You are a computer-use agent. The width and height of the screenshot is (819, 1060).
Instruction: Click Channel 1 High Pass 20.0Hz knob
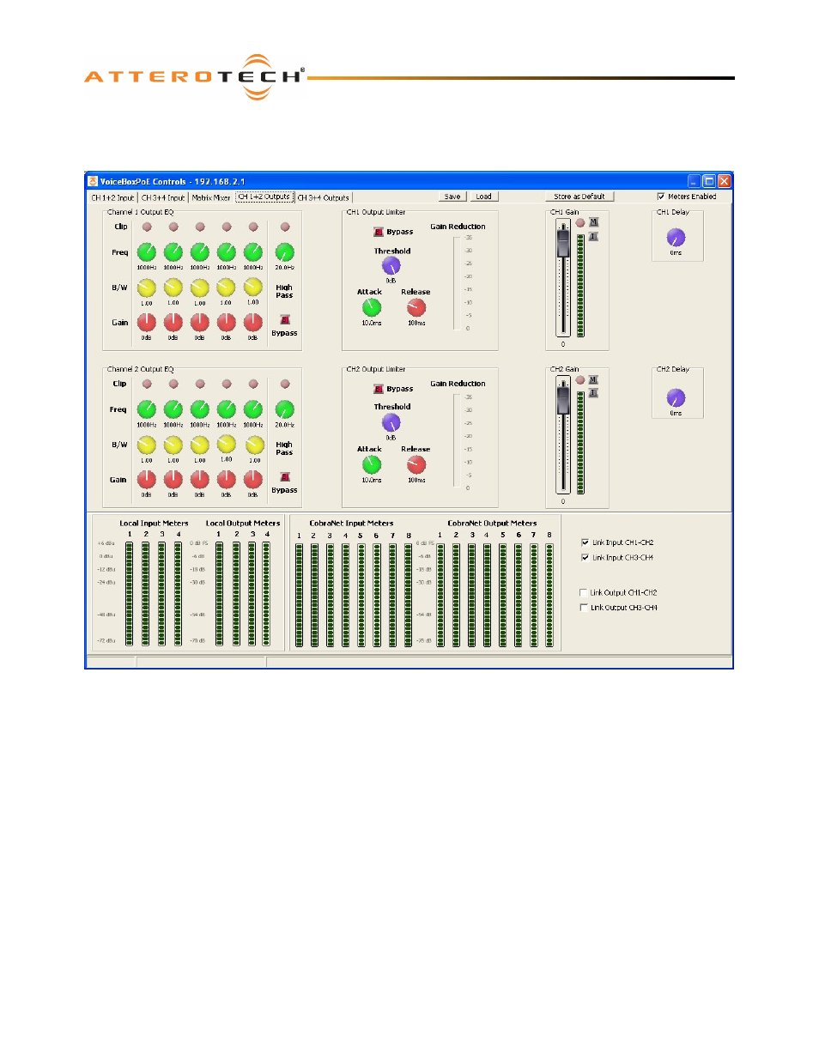coord(285,252)
